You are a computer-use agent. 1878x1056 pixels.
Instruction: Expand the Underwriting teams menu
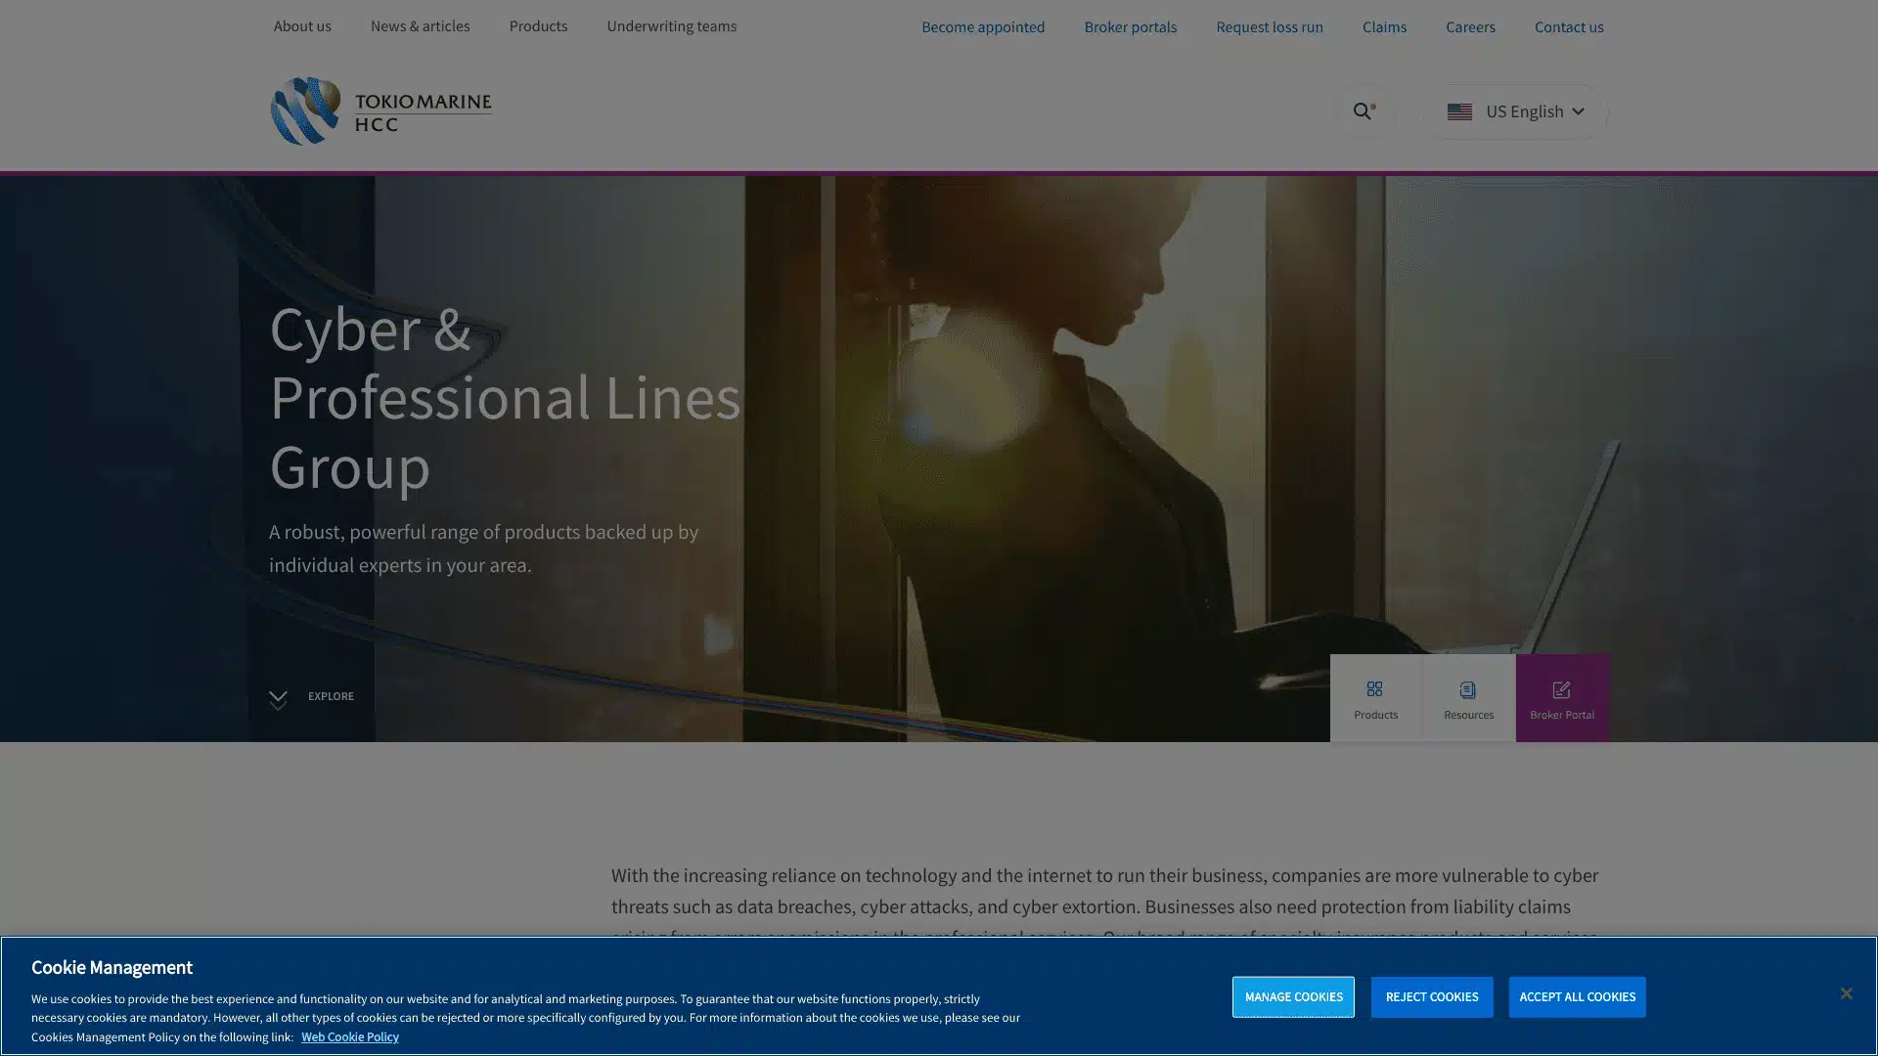coord(671,26)
